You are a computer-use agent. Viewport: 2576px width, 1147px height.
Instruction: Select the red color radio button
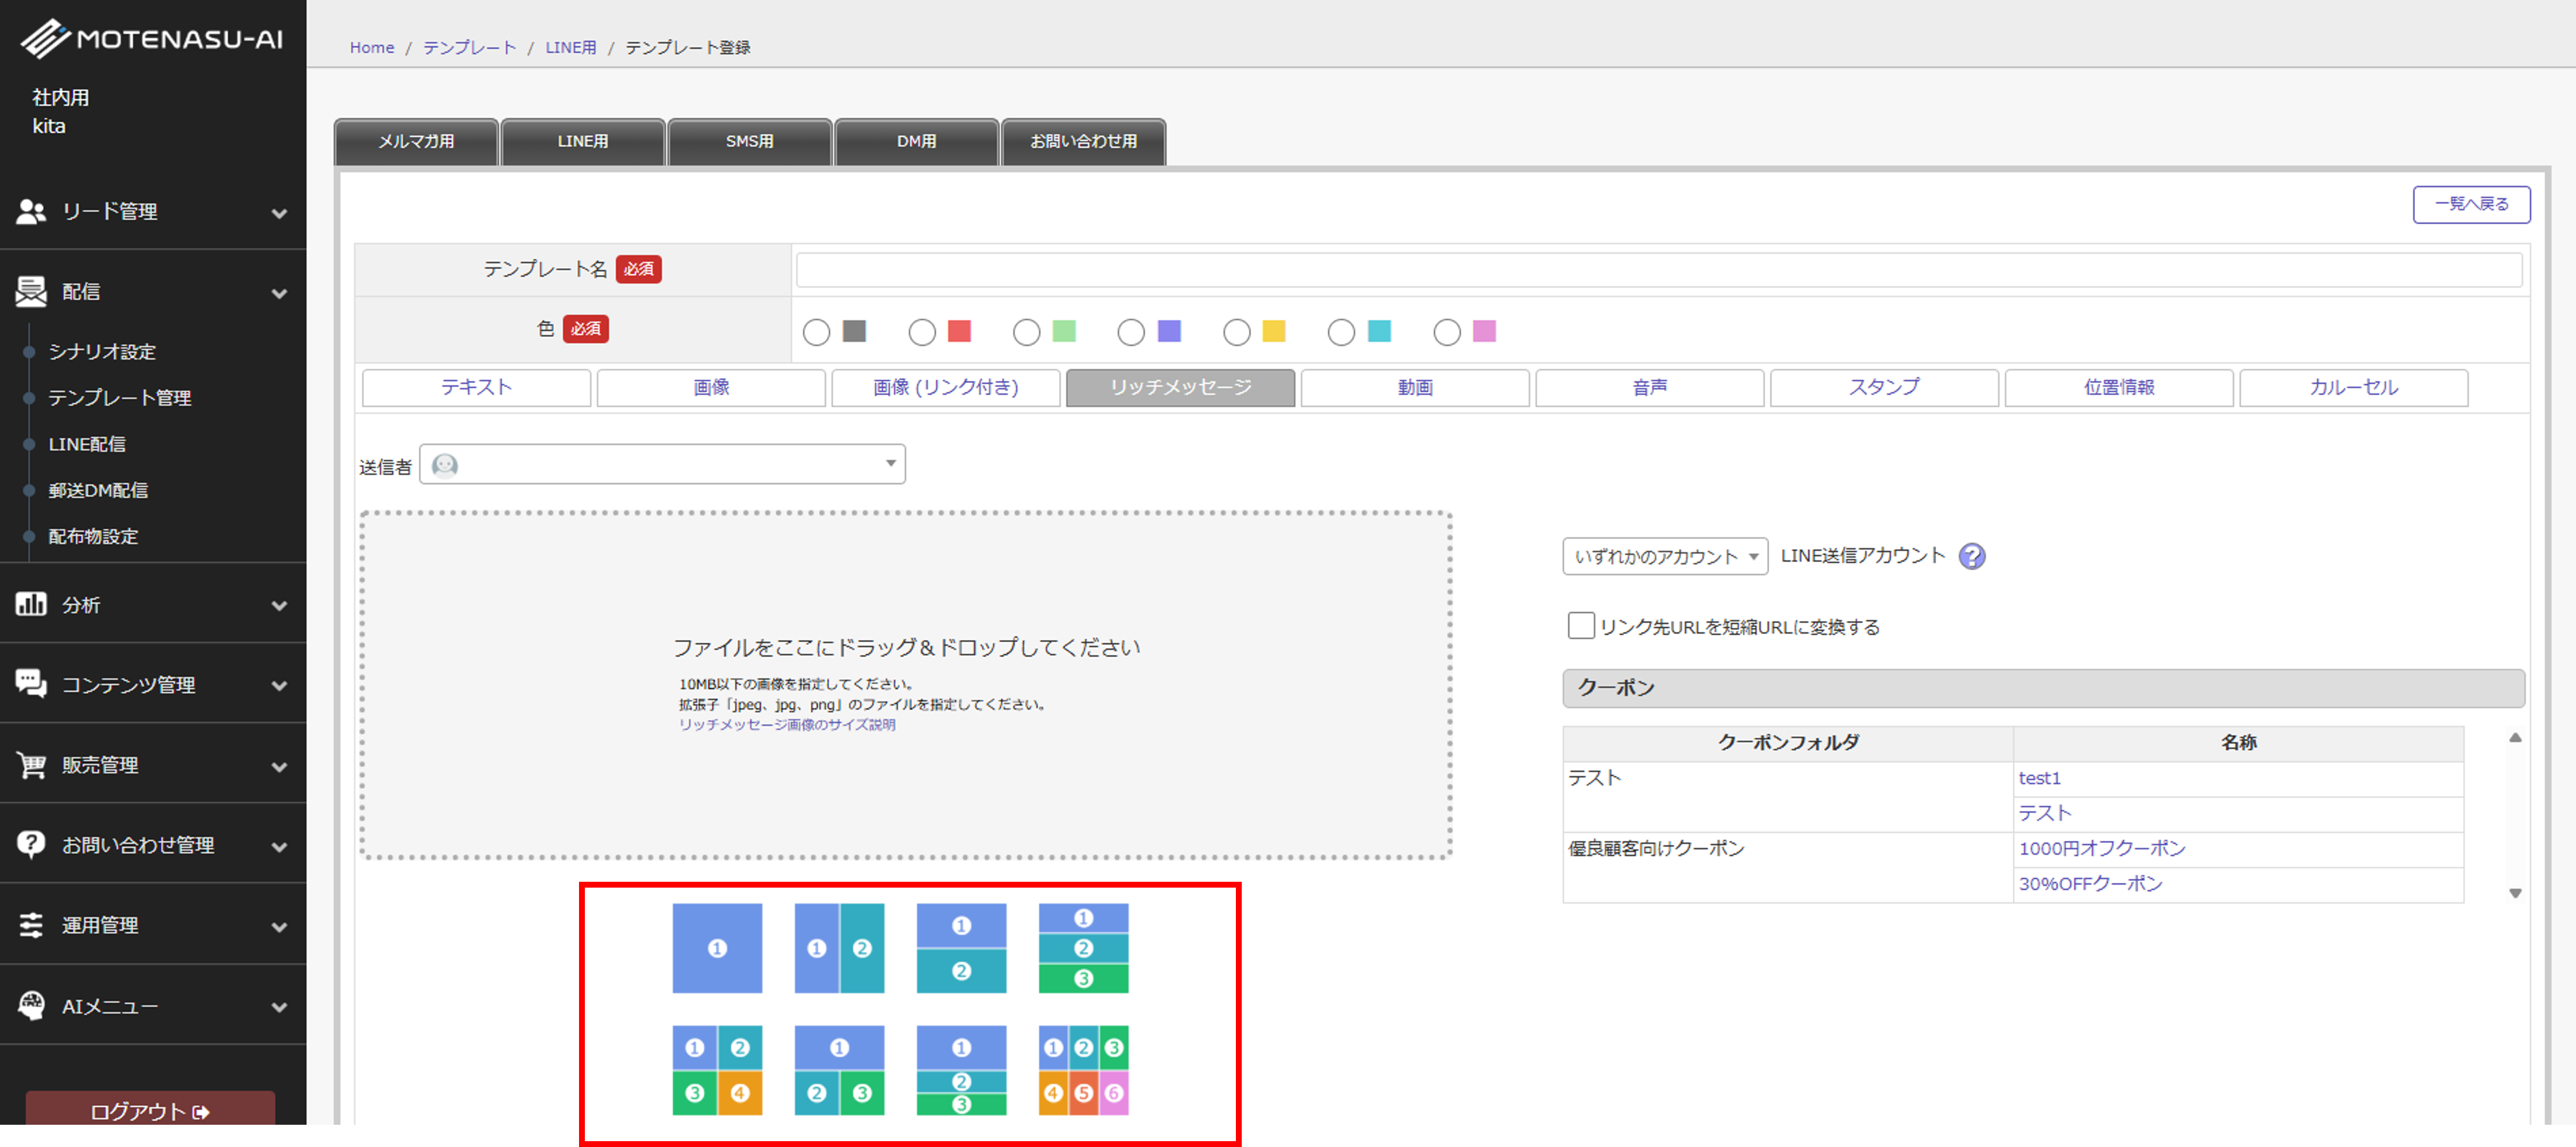click(921, 332)
